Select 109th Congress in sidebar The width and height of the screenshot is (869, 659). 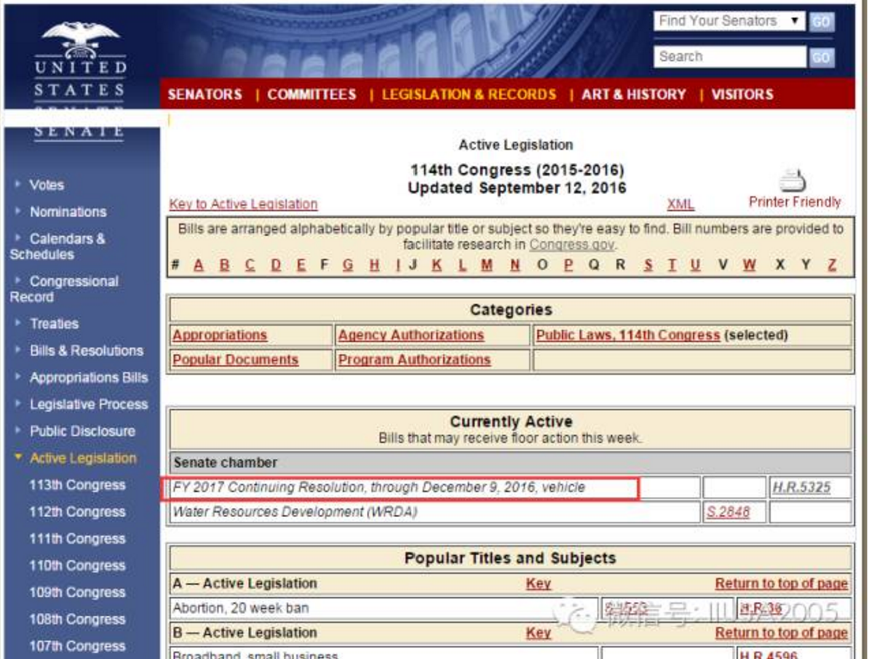tap(77, 592)
